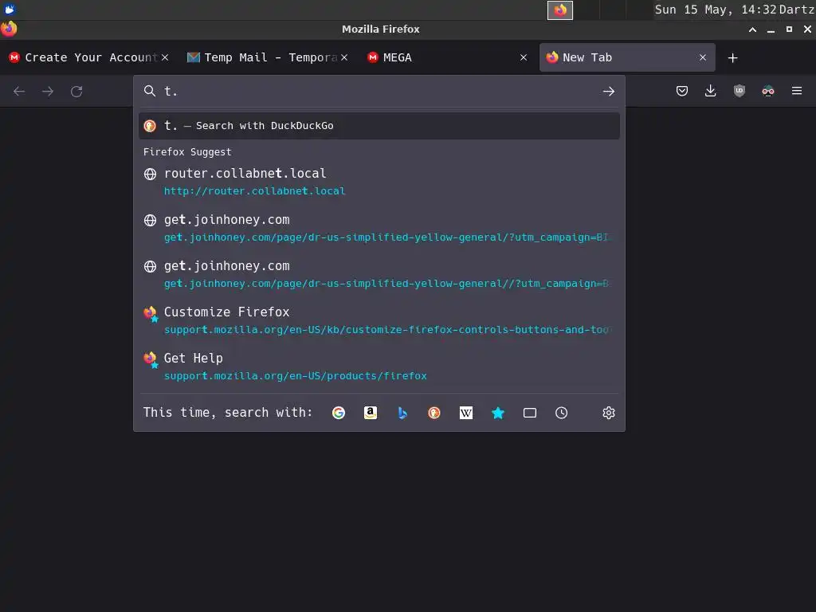The width and height of the screenshot is (816, 612).
Task: Open search settings gear icon
Action: point(608,413)
